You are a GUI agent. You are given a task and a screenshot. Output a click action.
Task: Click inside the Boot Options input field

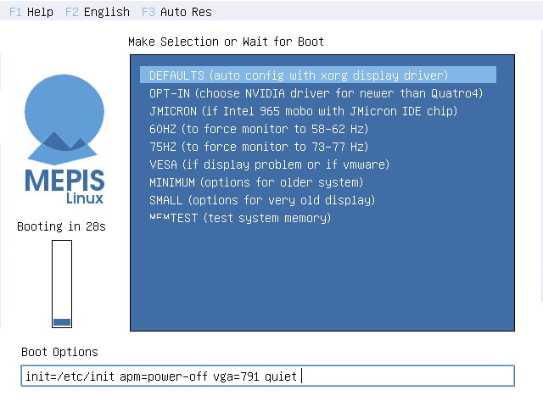pyautogui.click(x=268, y=376)
